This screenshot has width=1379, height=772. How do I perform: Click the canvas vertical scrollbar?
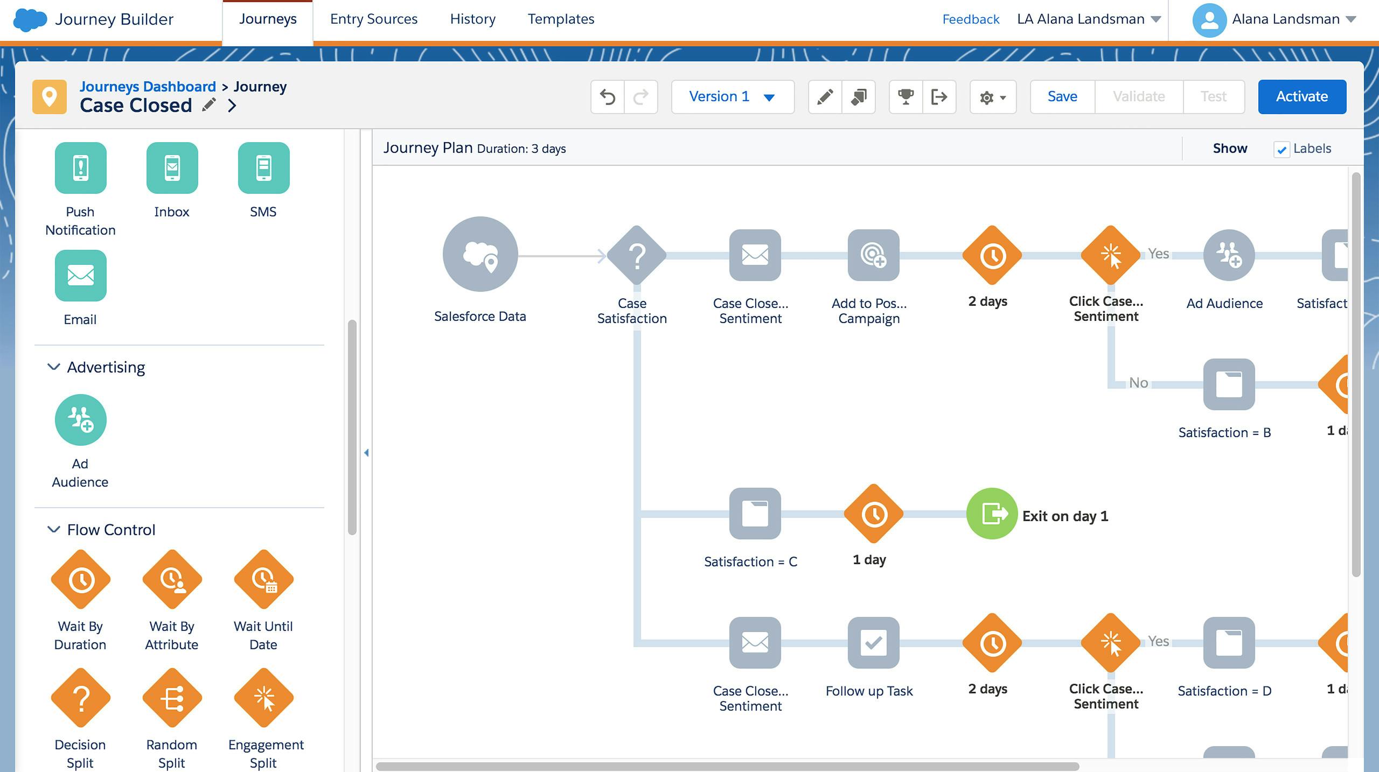(1356, 374)
